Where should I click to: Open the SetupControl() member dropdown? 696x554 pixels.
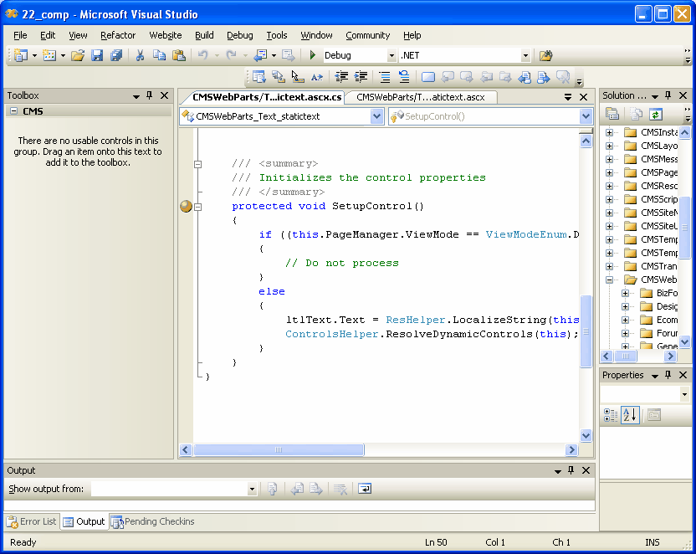(x=586, y=116)
